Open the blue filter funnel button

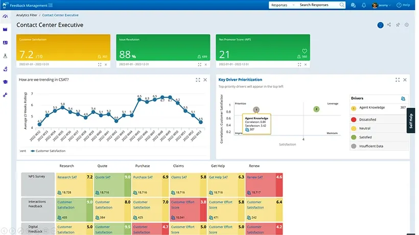pyautogui.click(x=380, y=25)
